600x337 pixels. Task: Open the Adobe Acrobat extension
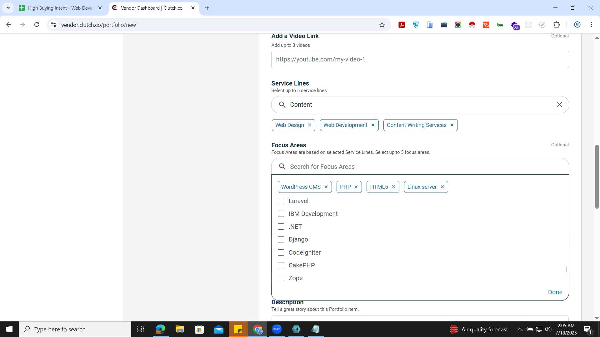(x=402, y=25)
